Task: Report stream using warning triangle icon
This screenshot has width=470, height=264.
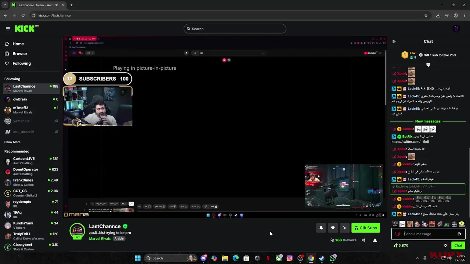Action: (375, 240)
